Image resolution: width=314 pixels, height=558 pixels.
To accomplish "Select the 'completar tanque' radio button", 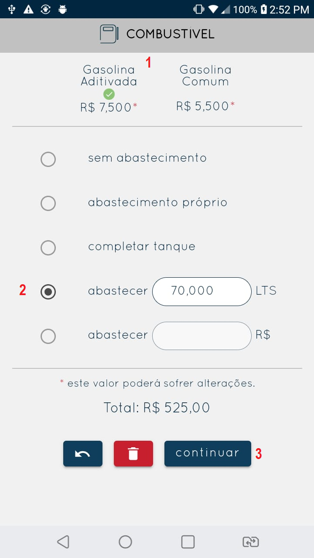I will (x=48, y=248).
